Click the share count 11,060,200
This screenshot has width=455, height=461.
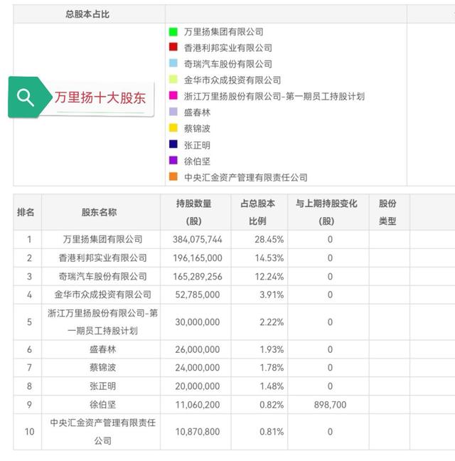click(198, 405)
